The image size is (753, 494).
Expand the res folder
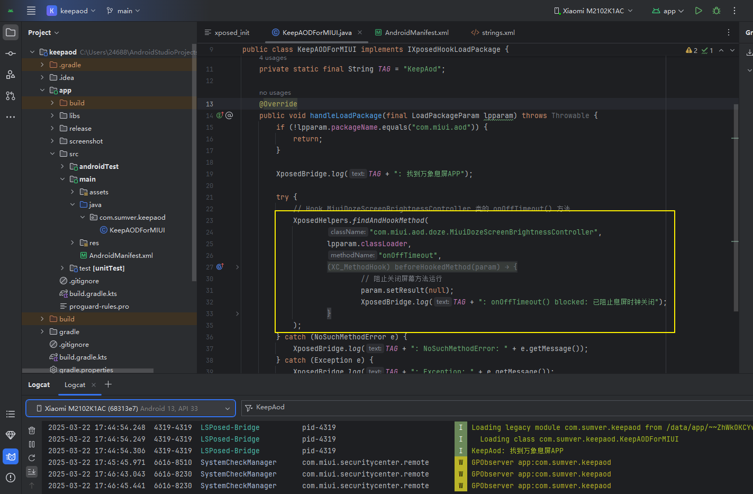tap(72, 242)
